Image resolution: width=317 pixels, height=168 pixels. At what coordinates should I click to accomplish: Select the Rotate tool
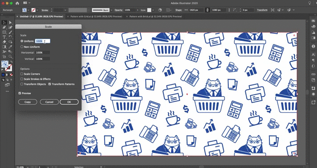[x=11, y=37]
